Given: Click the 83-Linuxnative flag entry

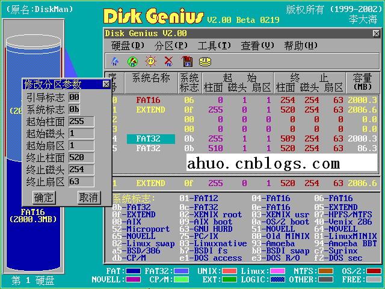Looking at the screenshot, I should 213,243.
